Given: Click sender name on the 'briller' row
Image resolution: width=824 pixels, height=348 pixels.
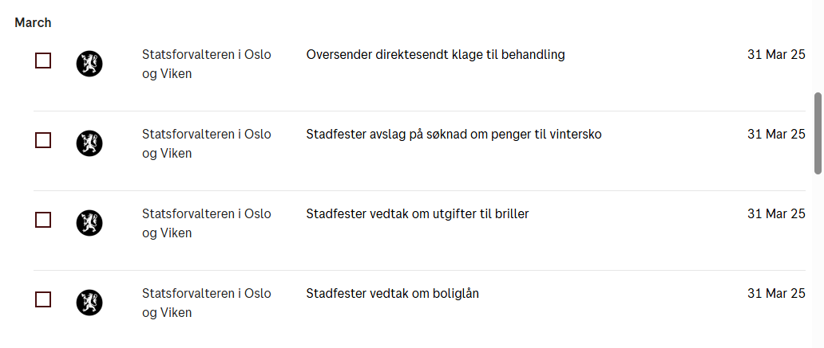Looking at the screenshot, I should [x=206, y=223].
